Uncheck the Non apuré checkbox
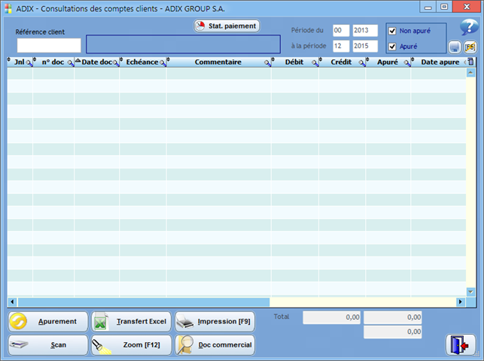The width and height of the screenshot is (484, 361). [x=392, y=31]
